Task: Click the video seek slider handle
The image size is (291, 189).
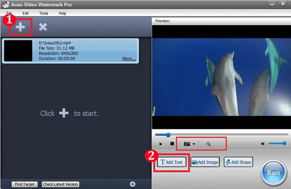Action: tap(168, 135)
